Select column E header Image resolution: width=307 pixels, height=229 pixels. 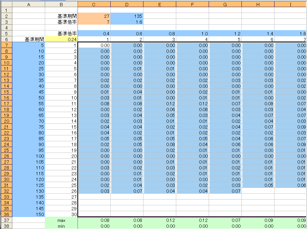[160, 4]
